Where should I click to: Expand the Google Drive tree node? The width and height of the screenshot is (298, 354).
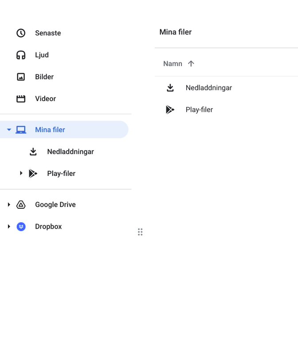click(x=9, y=205)
